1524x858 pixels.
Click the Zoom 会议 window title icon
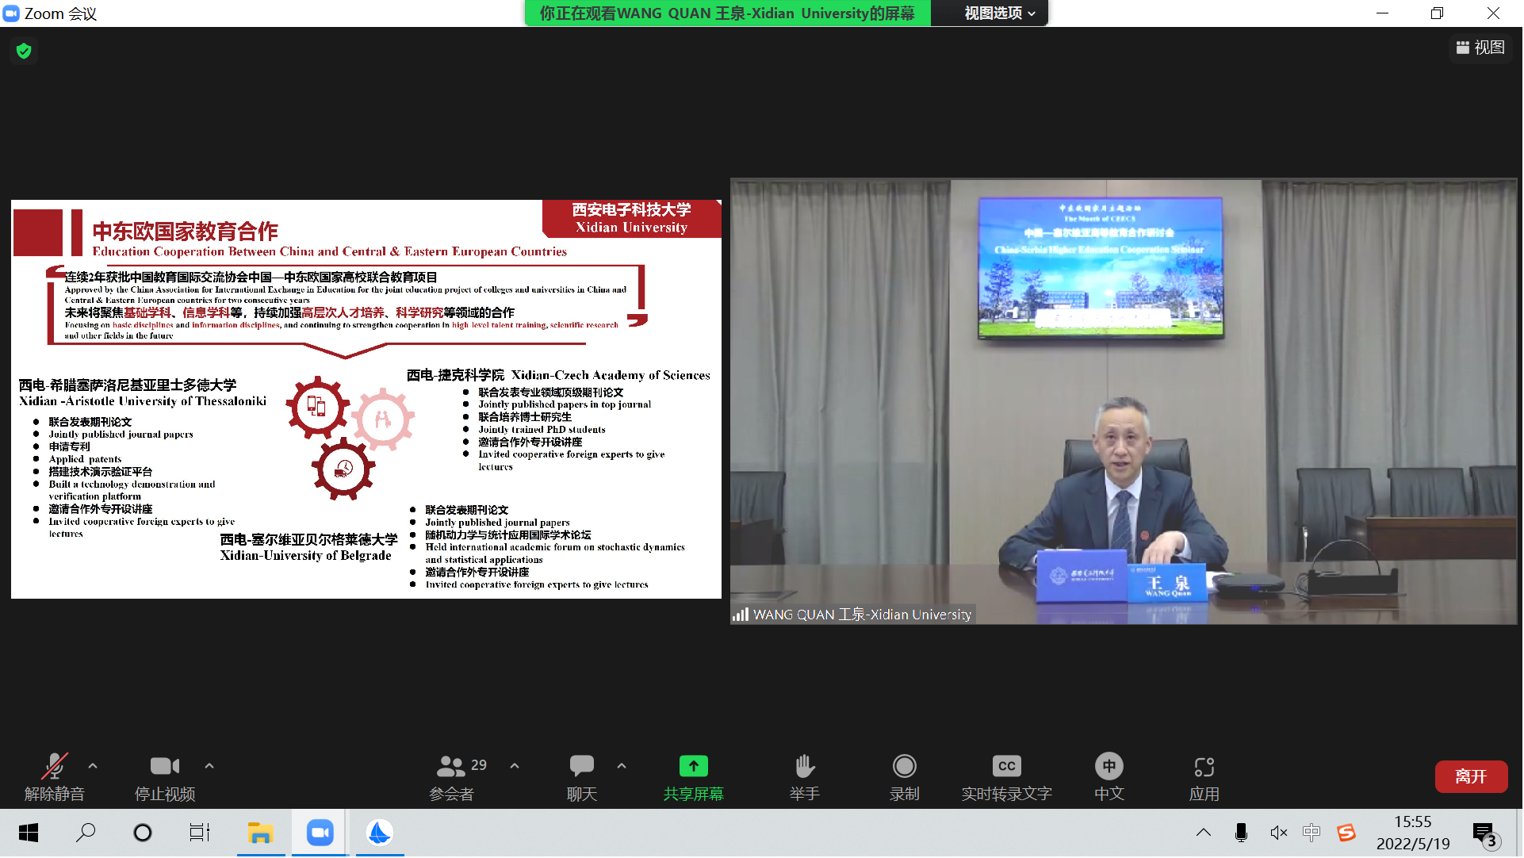click(x=11, y=13)
